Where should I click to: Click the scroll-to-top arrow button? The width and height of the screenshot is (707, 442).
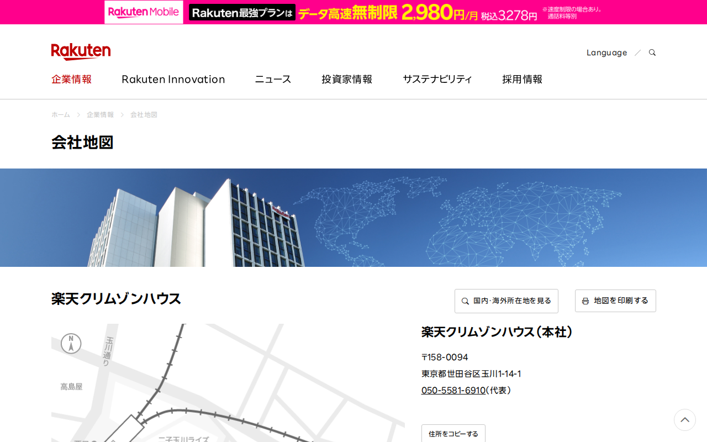pyautogui.click(x=685, y=420)
